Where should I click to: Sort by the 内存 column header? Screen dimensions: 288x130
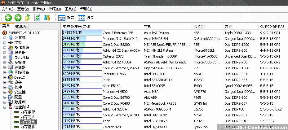[x=241, y=27]
